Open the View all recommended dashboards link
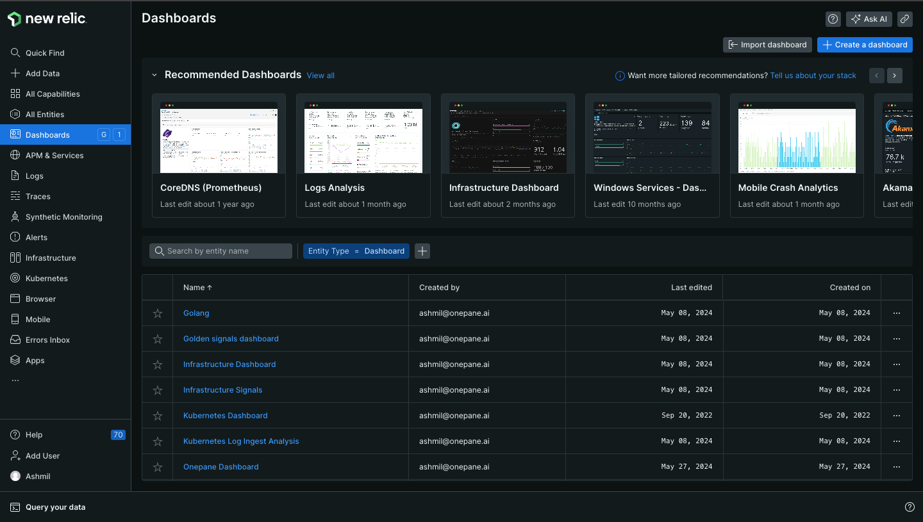The width and height of the screenshot is (923, 522). 320,76
